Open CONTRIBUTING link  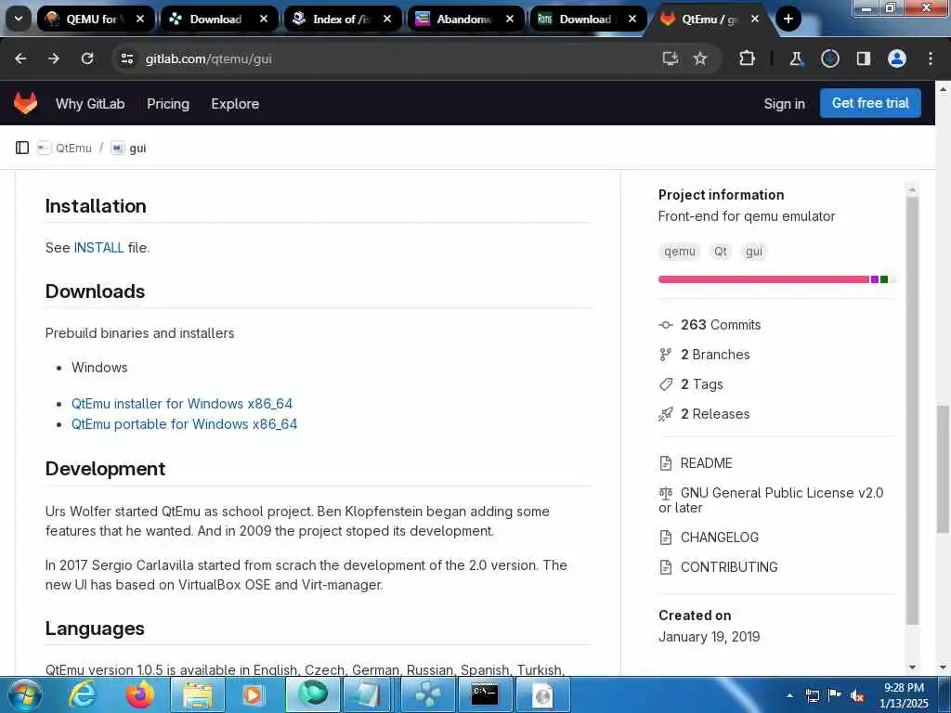click(729, 567)
